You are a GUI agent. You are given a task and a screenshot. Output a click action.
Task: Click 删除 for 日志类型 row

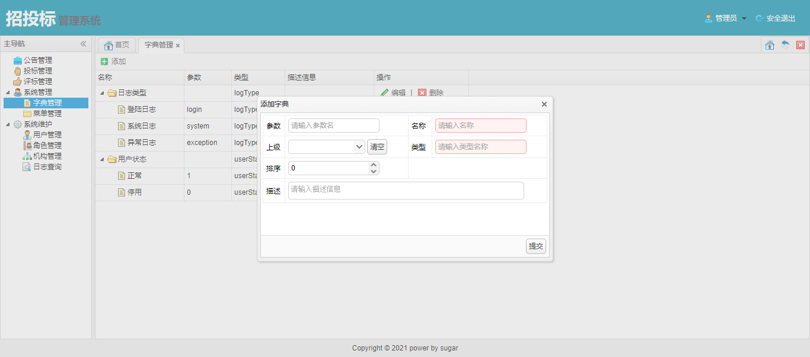(436, 93)
